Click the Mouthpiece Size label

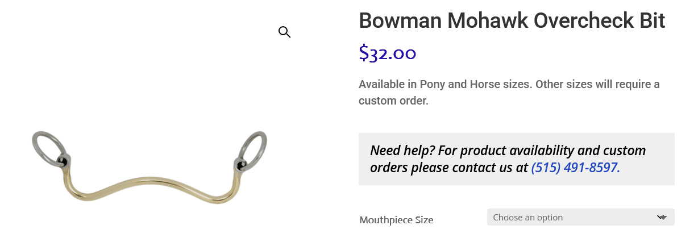396,220
